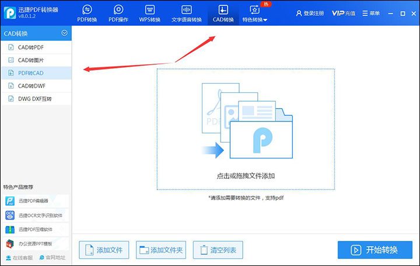Open 官网地址 website link
This screenshot has width=420, height=266.
(x=52, y=258)
